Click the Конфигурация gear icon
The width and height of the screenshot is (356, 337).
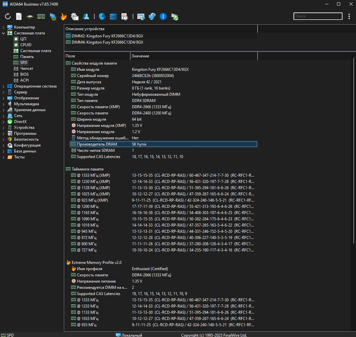click(10, 145)
